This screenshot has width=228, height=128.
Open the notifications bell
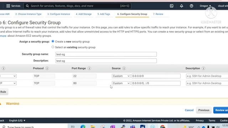[x=181, y=6]
